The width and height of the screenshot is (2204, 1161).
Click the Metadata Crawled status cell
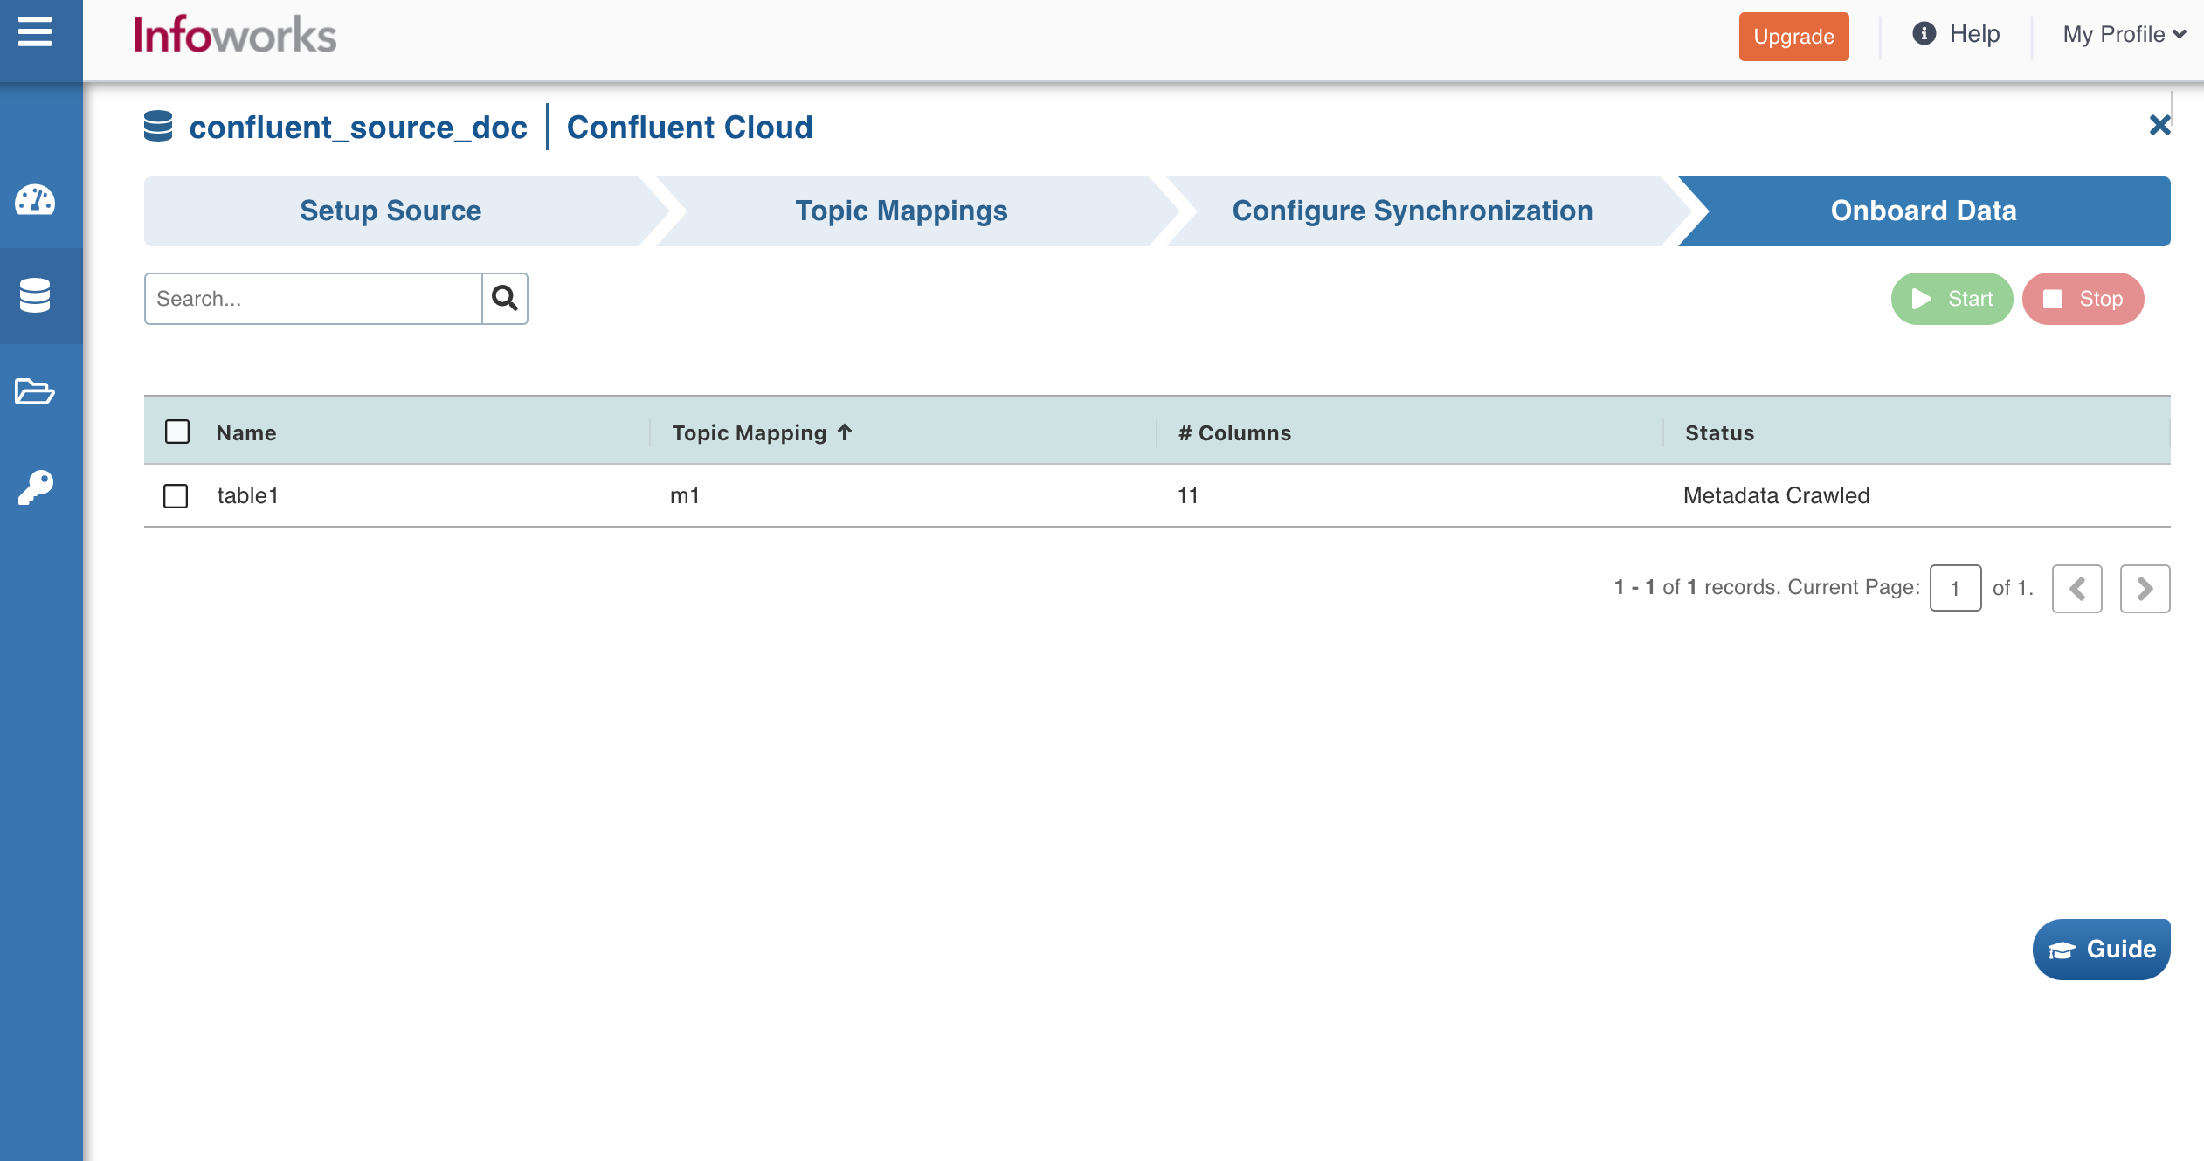[x=1776, y=496]
